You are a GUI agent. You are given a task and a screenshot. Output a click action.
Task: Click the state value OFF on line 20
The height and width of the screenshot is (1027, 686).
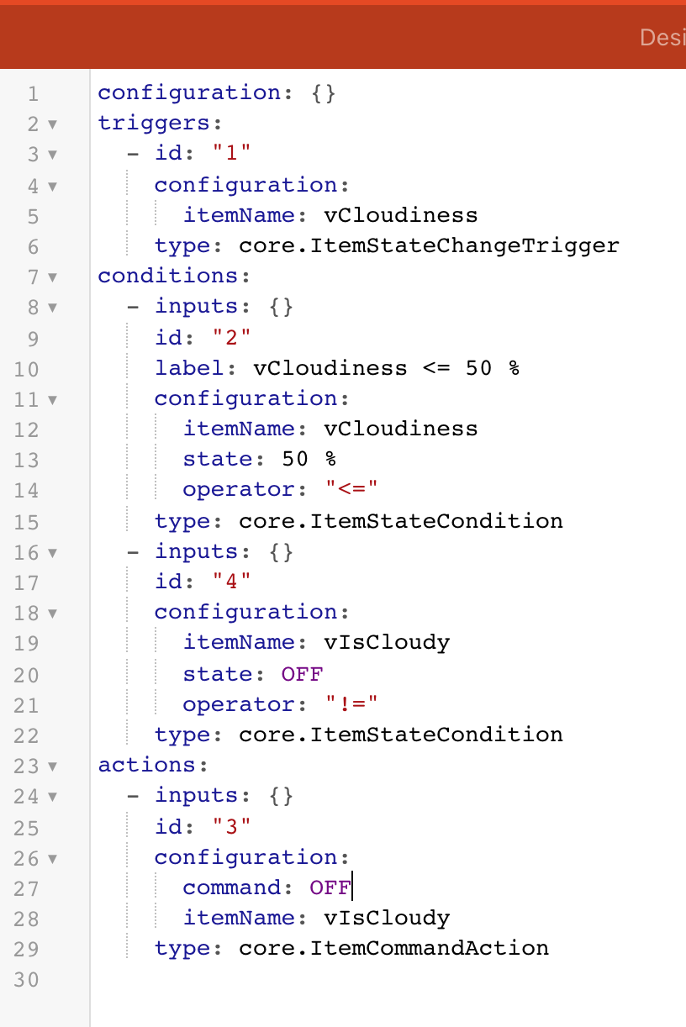[303, 674]
